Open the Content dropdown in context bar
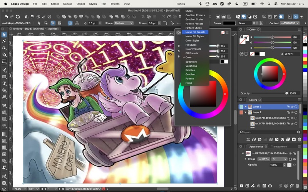 pos(290,23)
